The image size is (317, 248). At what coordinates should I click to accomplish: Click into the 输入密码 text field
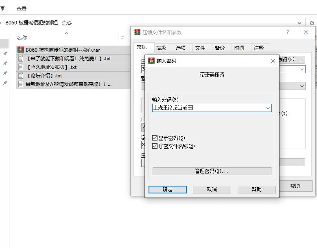click(208, 108)
